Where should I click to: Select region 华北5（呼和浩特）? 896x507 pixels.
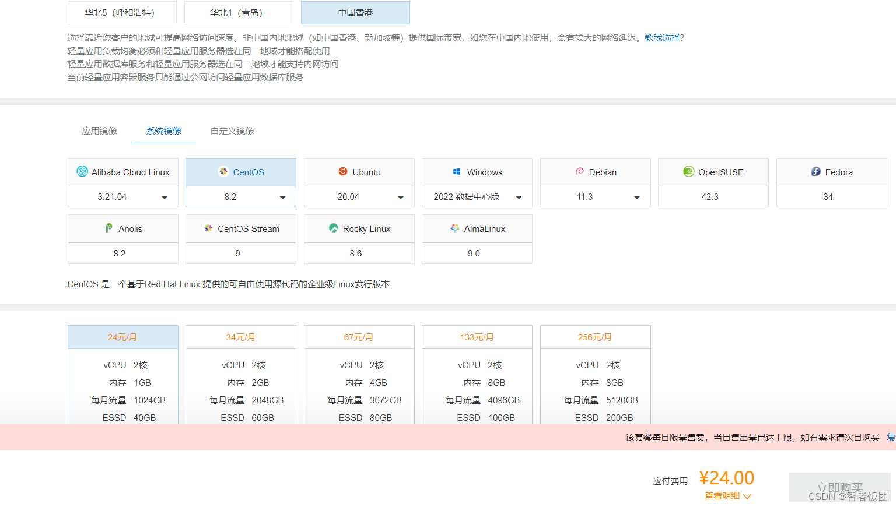pos(122,13)
